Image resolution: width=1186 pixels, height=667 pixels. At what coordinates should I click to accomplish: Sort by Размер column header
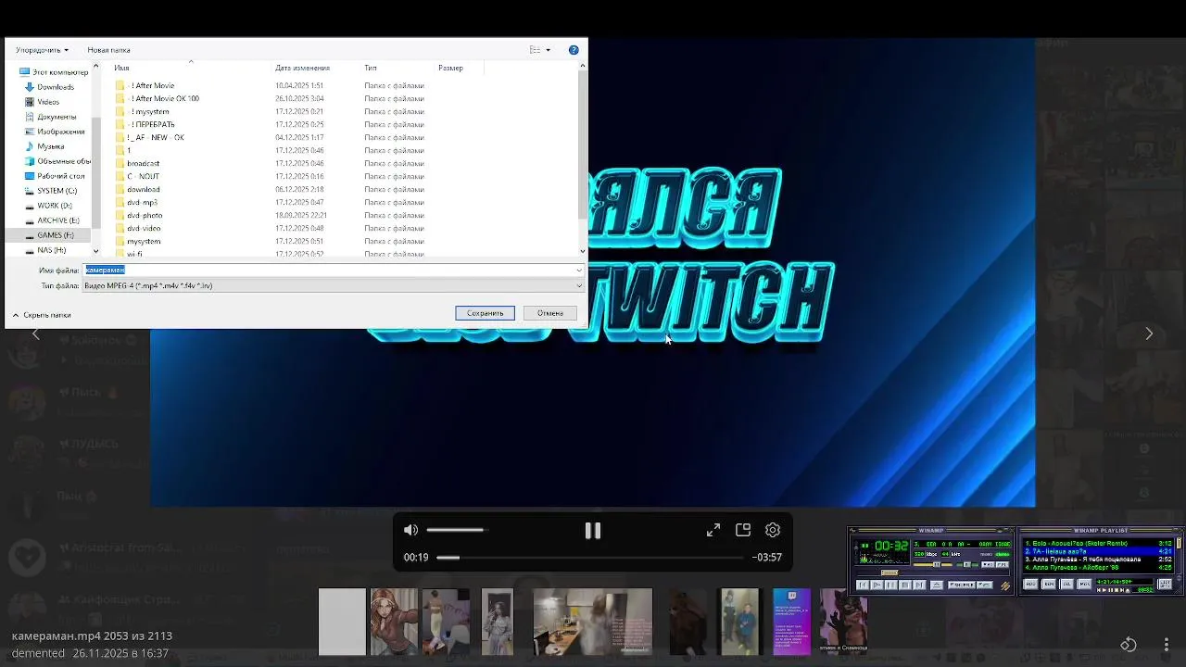450,68
